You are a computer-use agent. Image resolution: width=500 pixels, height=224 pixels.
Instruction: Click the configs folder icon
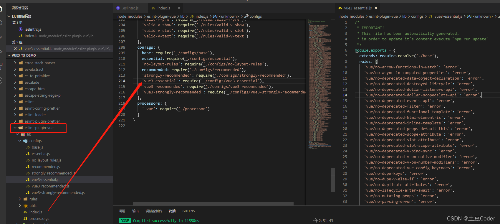(x=26, y=141)
